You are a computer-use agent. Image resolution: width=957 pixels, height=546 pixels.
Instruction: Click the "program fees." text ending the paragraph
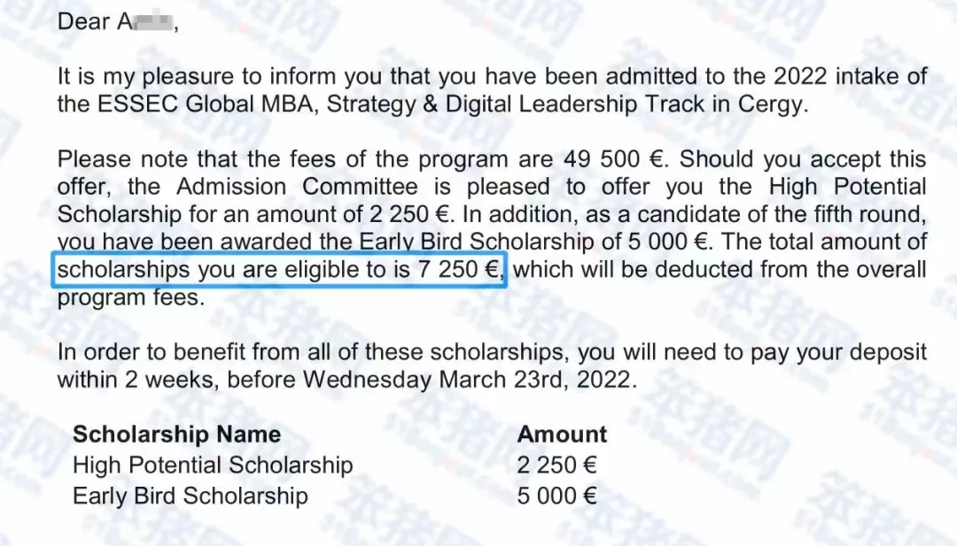click(x=130, y=297)
